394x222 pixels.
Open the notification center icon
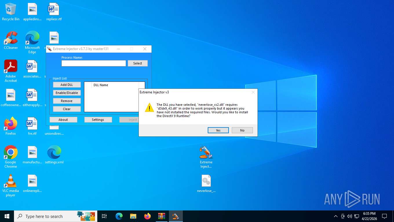tap(384, 216)
